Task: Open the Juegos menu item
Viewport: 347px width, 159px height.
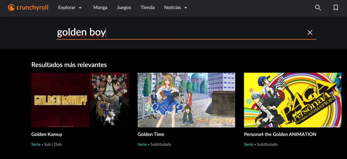Action: 124,8
